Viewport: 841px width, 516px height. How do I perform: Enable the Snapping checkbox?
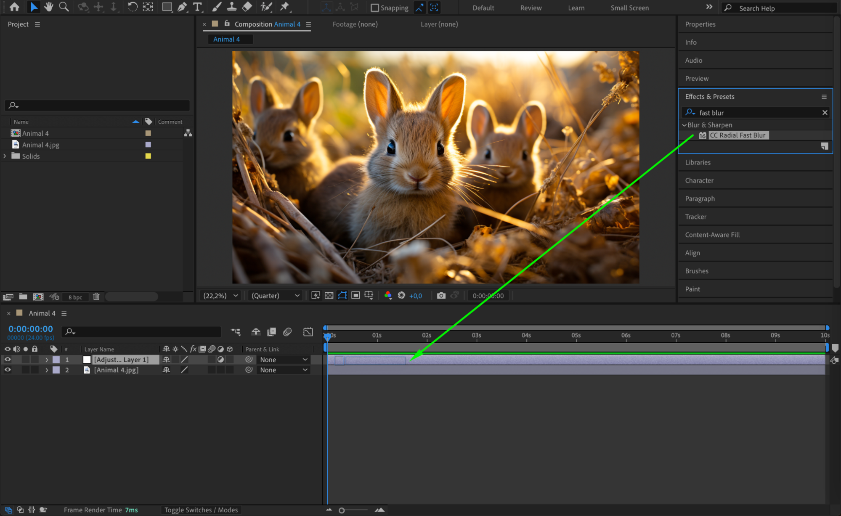click(x=375, y=8)
